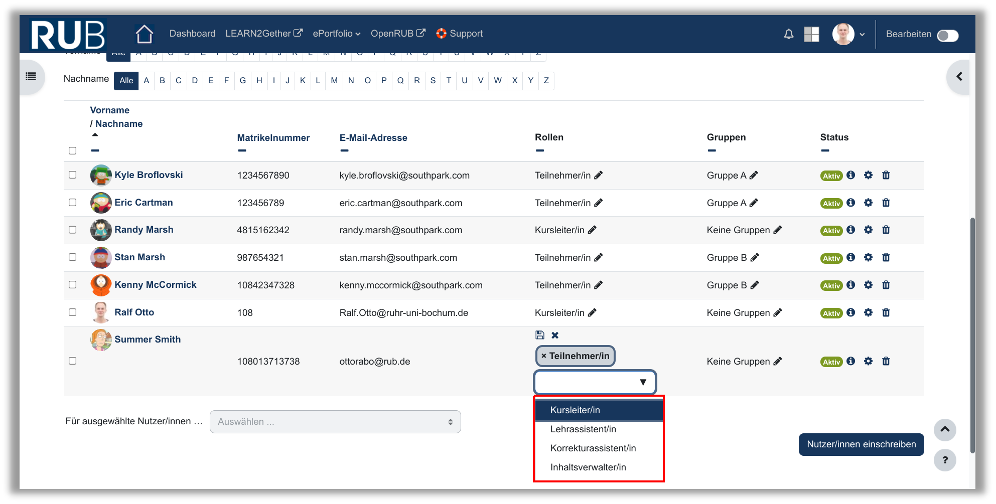
Task: Click Nutzer/innen einschreiben button
Action: coord(861,444)
